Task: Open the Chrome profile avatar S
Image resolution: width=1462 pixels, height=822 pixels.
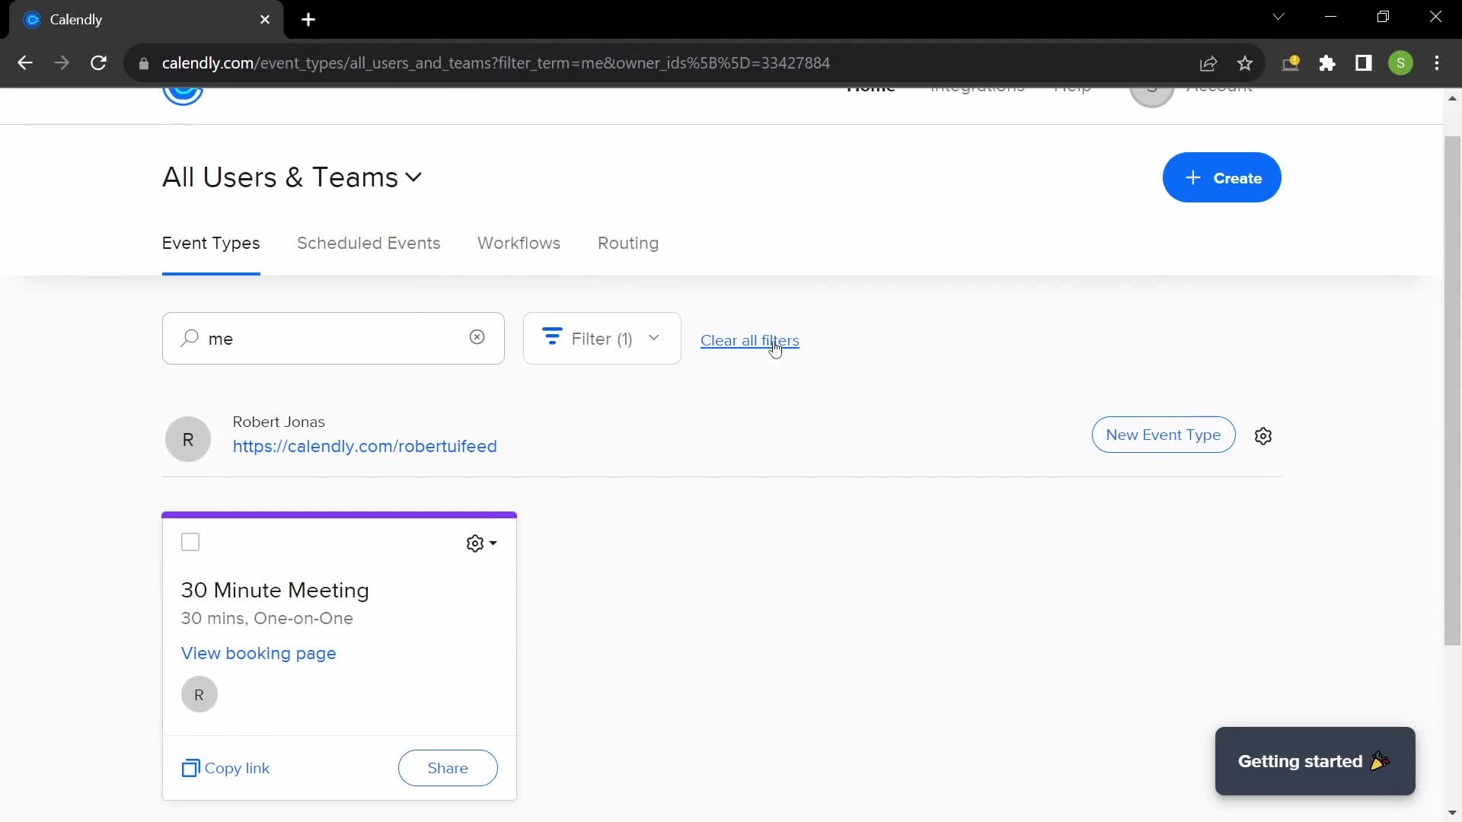Action: [1400, 63]
